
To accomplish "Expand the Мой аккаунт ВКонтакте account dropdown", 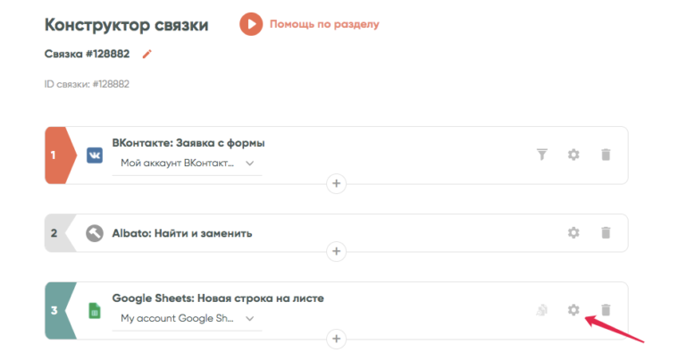I will click(187, 164).
